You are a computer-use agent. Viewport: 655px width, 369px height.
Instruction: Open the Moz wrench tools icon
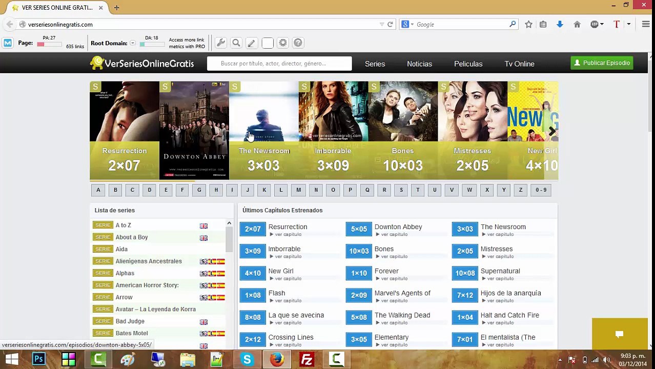click(x=221, y=43)
